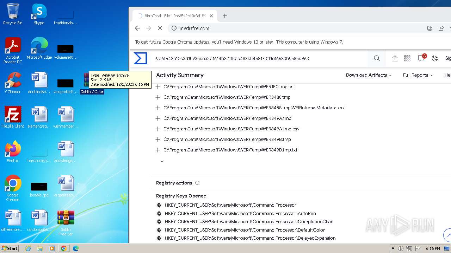Expand the WER3488.tmp file entry
Viewport: 451px width, 253px height.
pos(158,97)
